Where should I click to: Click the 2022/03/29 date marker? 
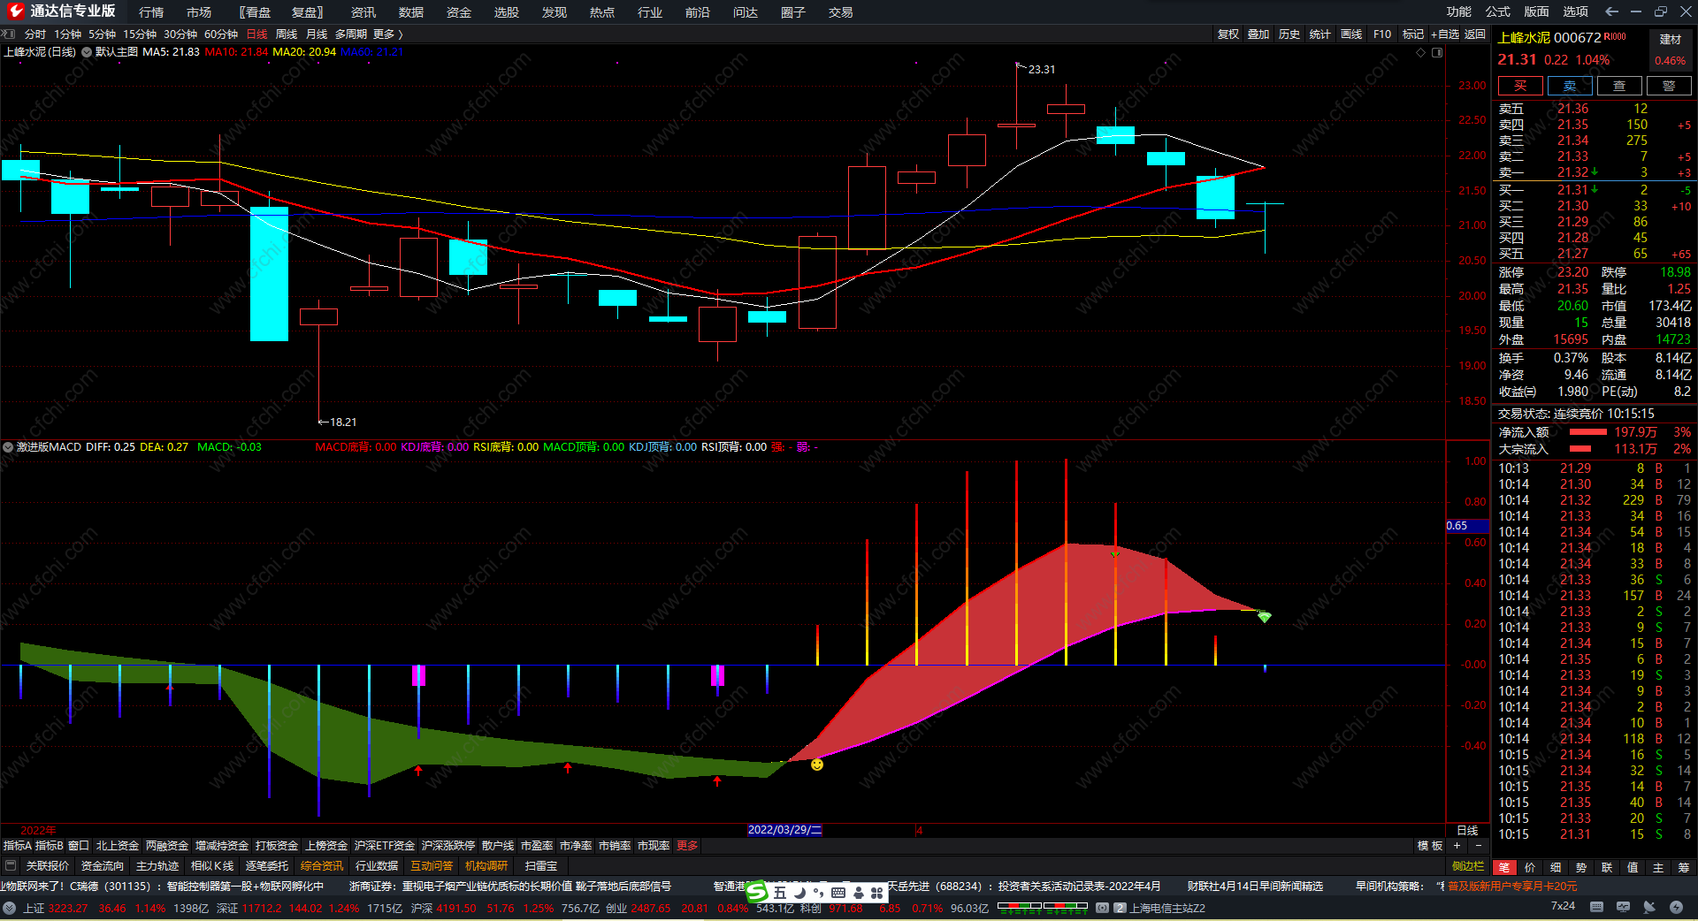coord(784,830)
